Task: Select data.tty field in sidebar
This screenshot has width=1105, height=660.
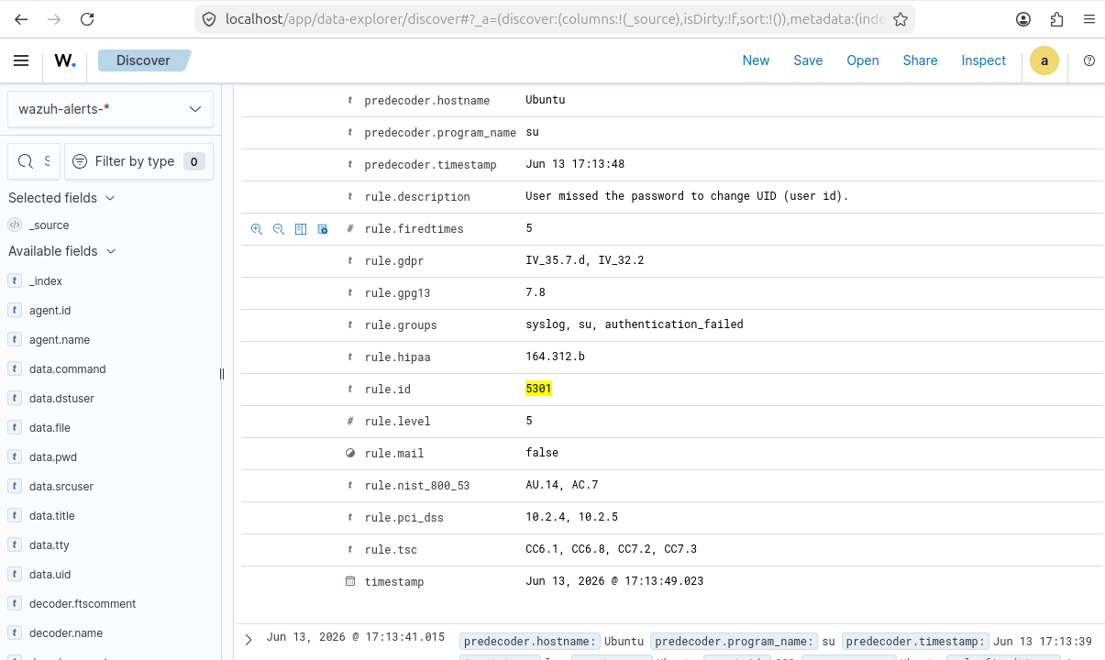Action: tap(50, 545)
